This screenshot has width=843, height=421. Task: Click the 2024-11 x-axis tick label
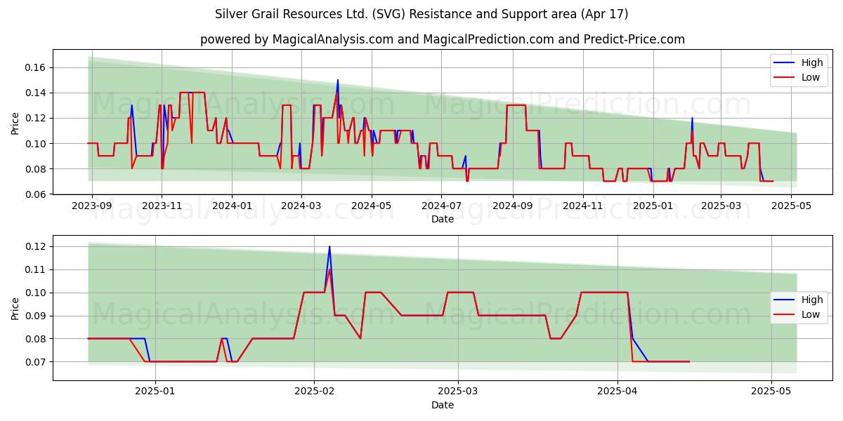pos(582,206)
